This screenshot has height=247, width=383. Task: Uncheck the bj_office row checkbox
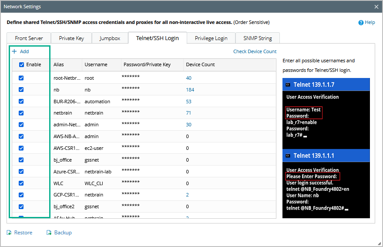tap(21, 160)
